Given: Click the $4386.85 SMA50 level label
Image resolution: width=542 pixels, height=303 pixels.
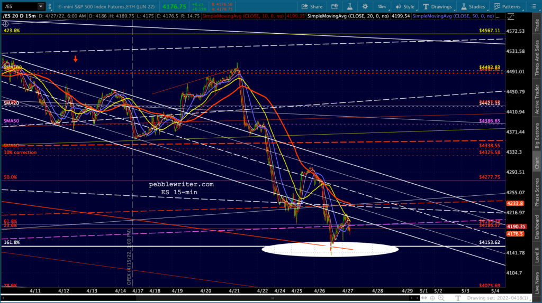Looking at the screenshot, I should point(490,121).
